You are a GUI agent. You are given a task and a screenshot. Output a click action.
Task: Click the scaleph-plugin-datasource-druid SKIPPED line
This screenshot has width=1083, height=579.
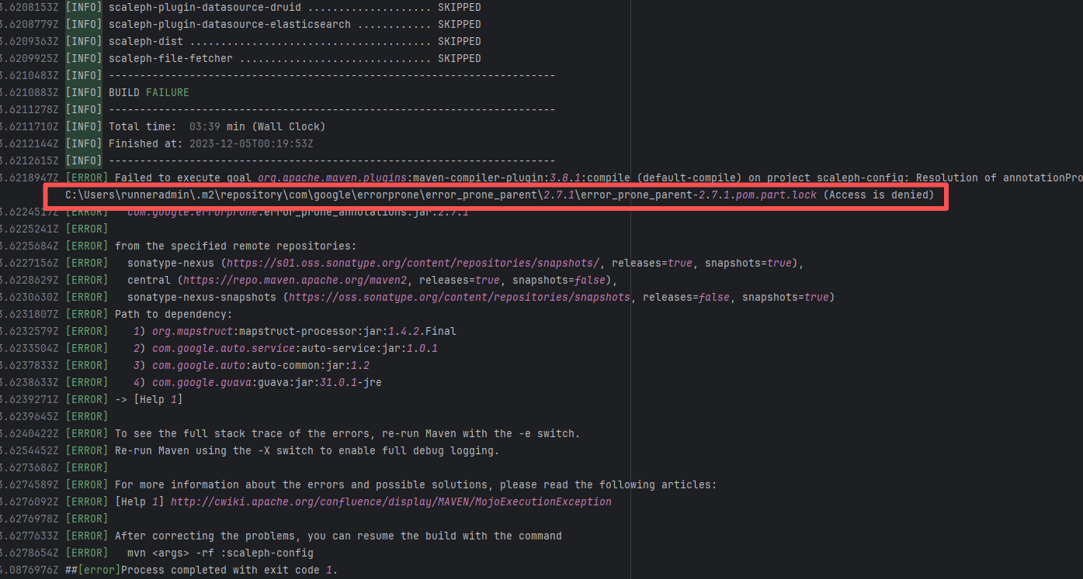coord(294,8)
